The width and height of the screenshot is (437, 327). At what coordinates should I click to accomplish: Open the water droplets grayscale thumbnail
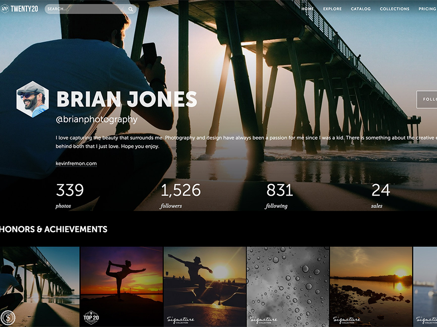[288, 287]
